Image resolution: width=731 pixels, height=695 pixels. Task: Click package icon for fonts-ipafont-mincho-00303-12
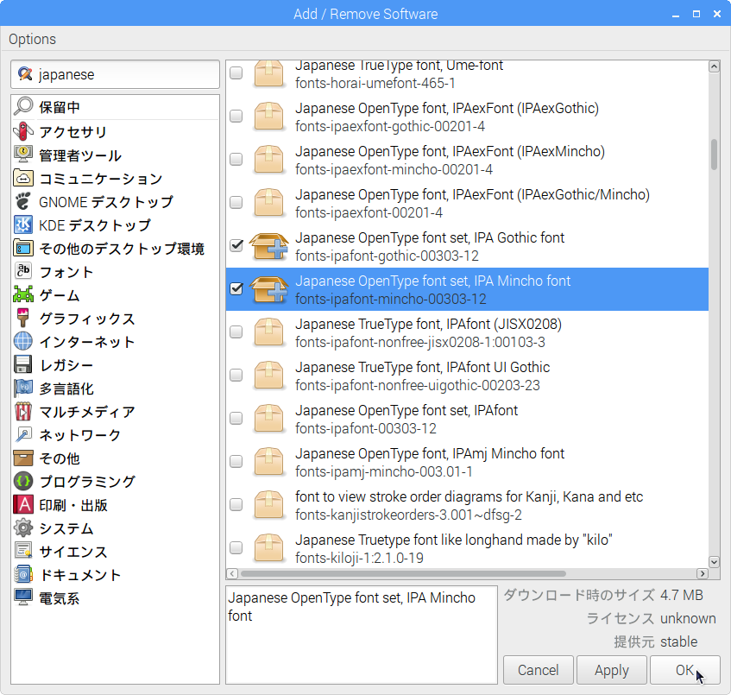[269, 289]
